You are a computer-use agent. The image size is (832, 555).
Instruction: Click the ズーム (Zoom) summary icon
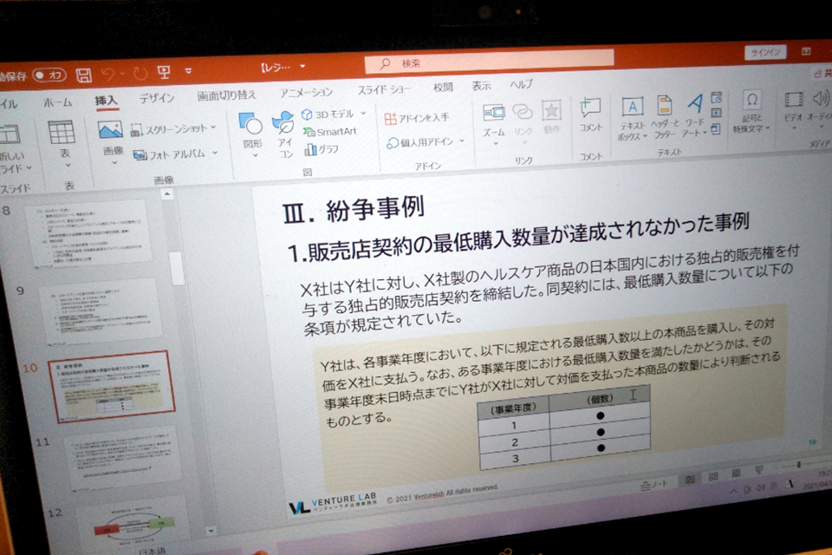pyautogui.click(x=493, y=112)
